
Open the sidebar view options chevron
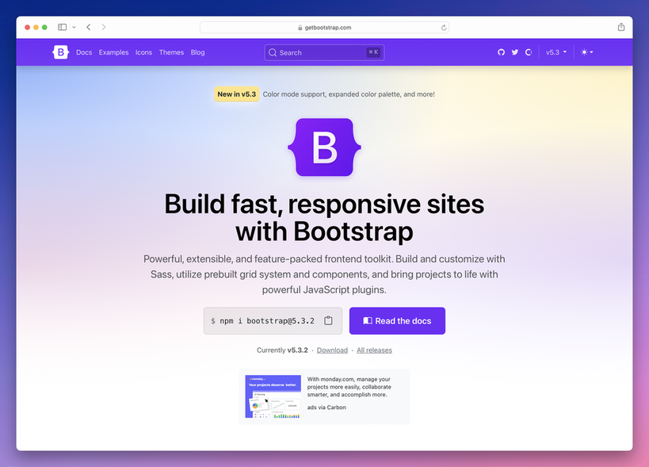(x=74, y=26)
